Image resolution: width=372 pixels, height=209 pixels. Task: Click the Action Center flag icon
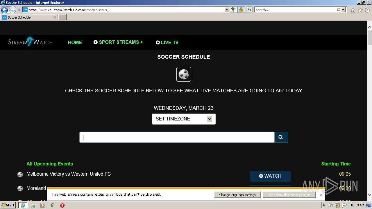(344, 205)
